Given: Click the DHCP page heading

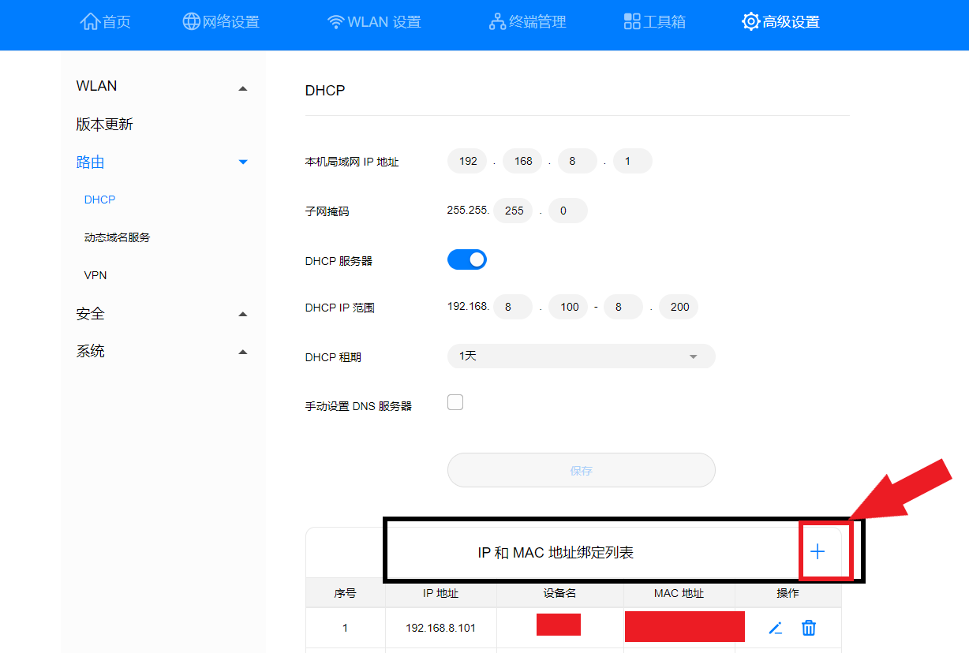Looking at the screenshot, I should point(325,91).
